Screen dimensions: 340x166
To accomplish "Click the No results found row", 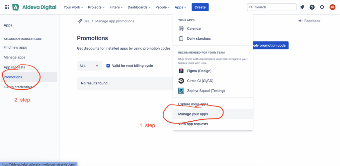I will click(125, 83).
